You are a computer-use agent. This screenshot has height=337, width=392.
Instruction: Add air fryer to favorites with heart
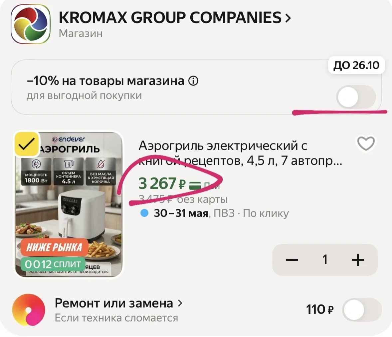[x=366, y=143]
